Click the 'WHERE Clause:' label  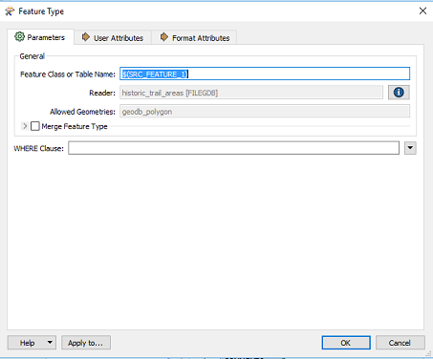point(38,148)
